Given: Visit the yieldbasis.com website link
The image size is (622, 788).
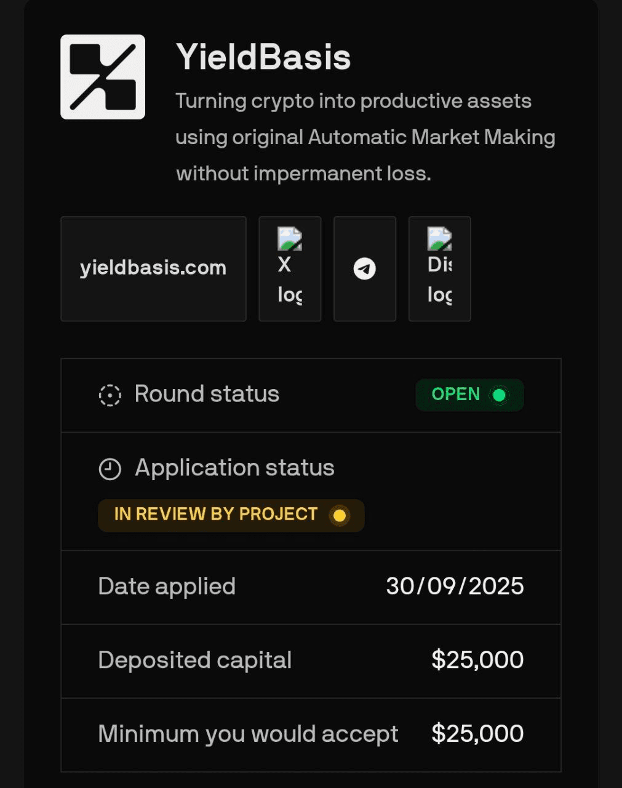Looking at the screenshot, I should pyautogui.click(x=153, y=269).
